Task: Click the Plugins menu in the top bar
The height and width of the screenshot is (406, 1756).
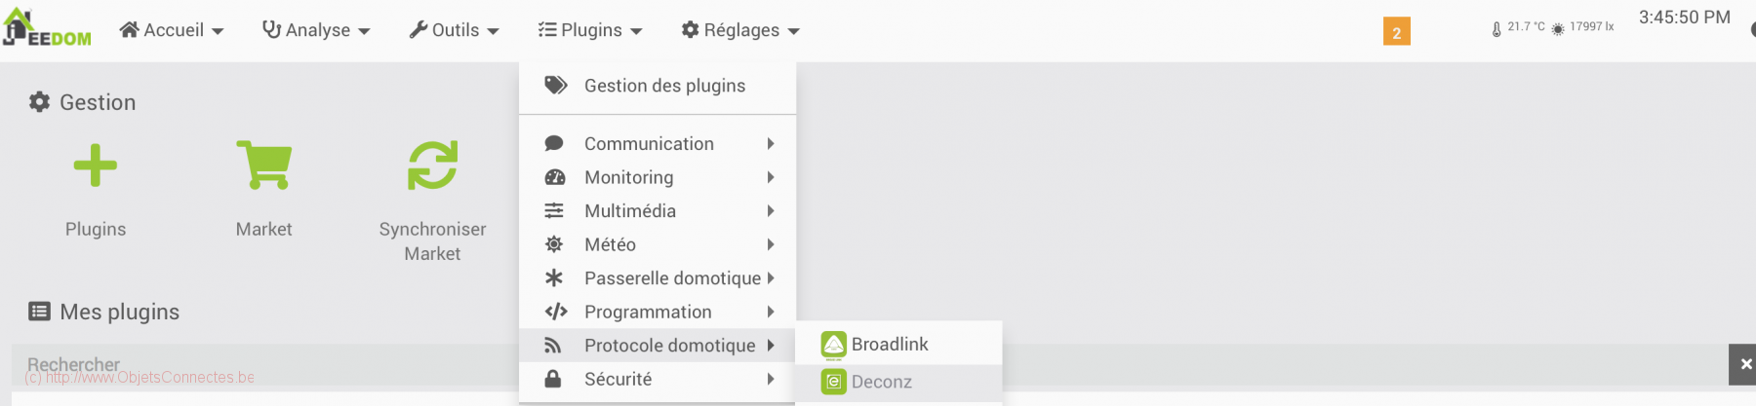Action: pyautogui.click(x=590, y=30)
